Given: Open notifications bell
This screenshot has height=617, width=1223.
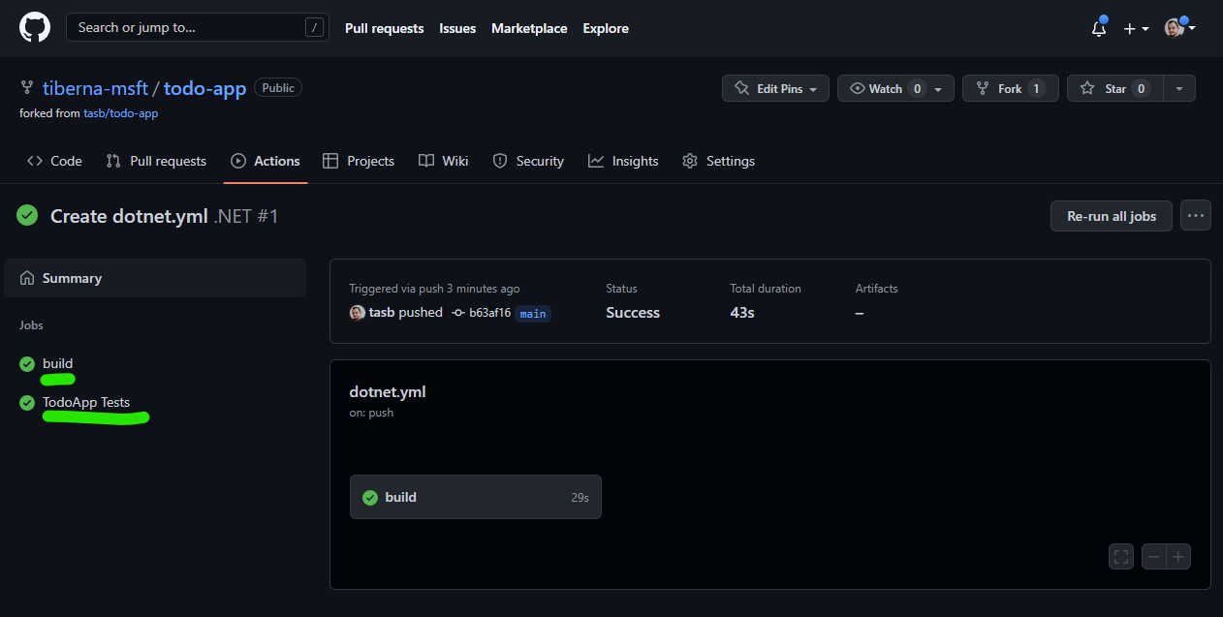Looking at the screenshot, I should tap(1098, 29).
